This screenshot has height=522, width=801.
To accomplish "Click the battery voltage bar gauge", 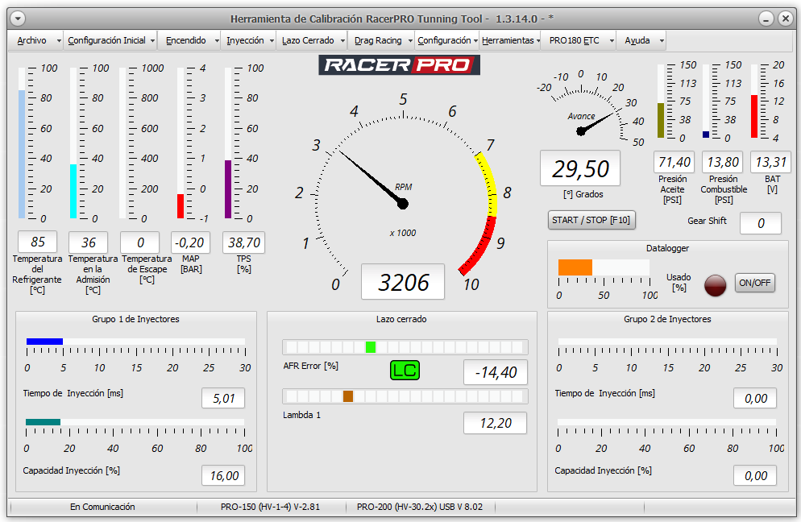I will click(x=755, y=101).
